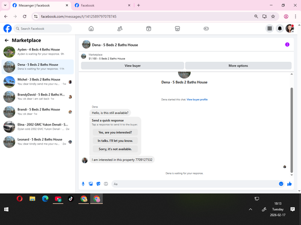Click the taskbar clock showing Tuesday
This screenshot has width=301, height=225.
coord(278,209)
